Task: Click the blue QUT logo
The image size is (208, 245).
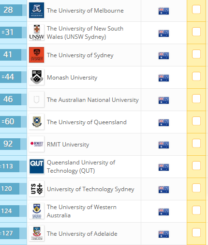Action: click(37, 166)
